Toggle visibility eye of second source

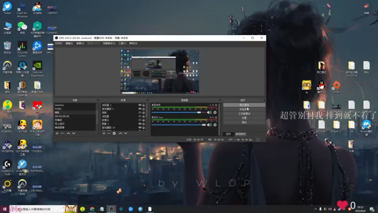(x=140, y=109)
